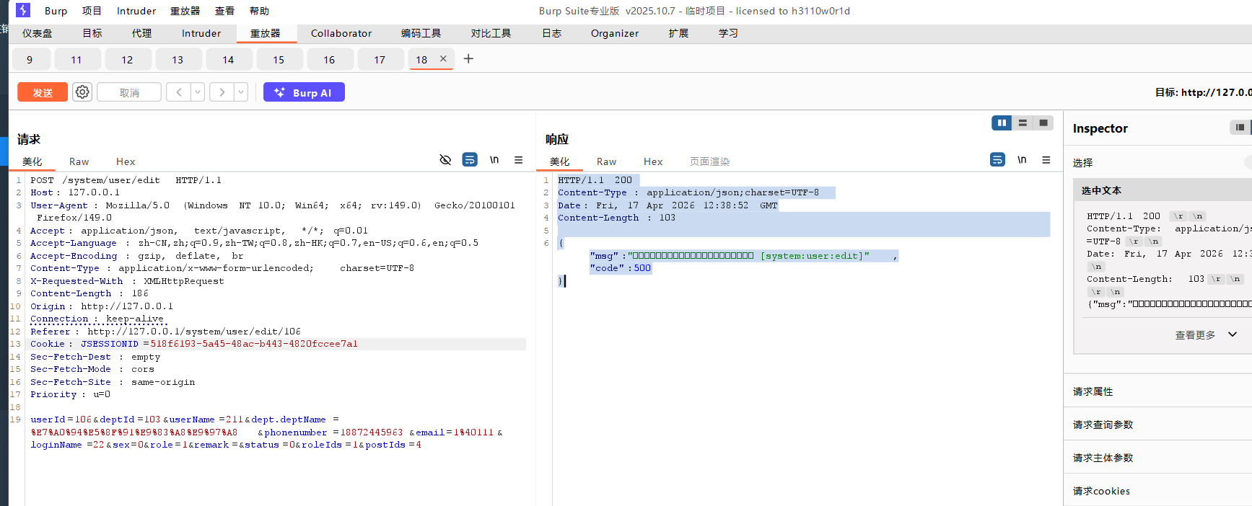This screenshot has height=506, width=1252.
Task: Switch response view to Hex
Action: point(653,161)
